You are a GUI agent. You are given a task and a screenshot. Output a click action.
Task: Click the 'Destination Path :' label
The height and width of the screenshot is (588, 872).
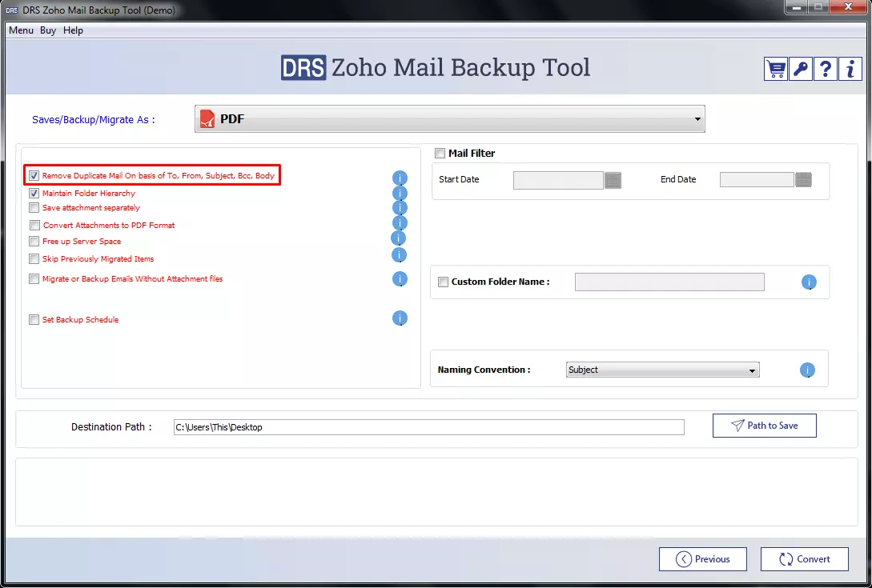(x=111, y=427)
